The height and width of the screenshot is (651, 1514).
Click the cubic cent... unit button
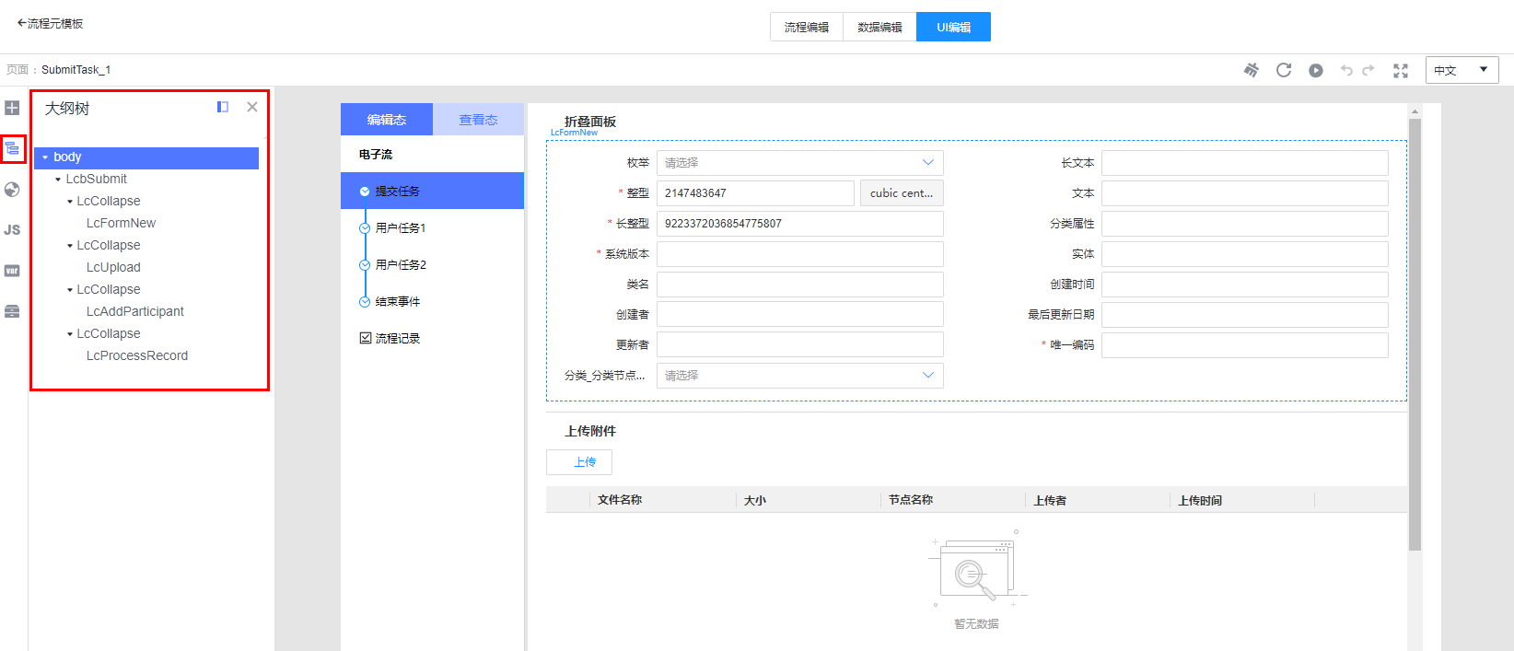pos(902,193)
